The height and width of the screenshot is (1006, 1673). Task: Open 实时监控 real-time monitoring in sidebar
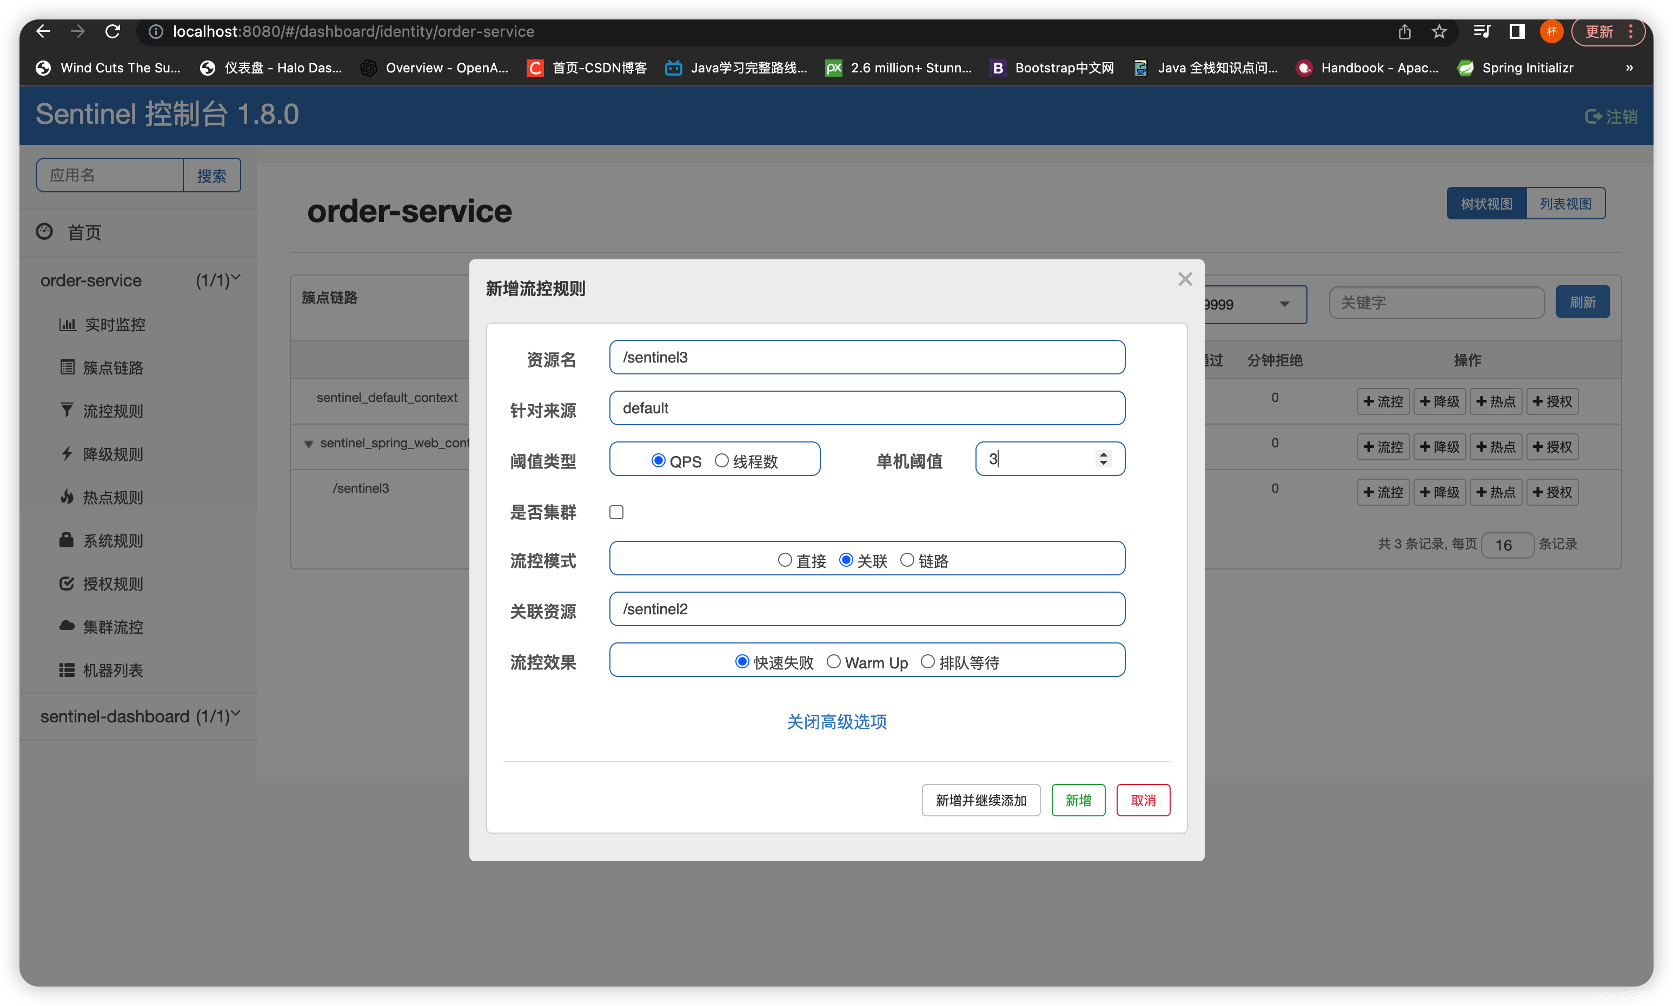[x=115, y=325]
